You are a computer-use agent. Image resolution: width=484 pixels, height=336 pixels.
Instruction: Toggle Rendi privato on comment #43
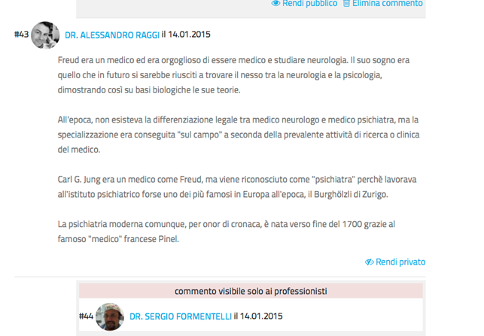pos(395,262)
